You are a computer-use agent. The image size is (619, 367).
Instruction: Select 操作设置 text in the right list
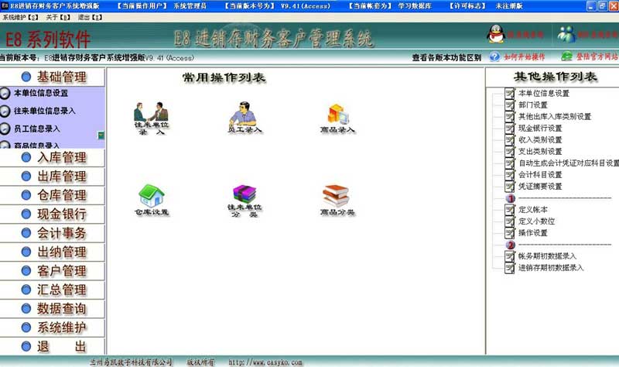[533, 233]
